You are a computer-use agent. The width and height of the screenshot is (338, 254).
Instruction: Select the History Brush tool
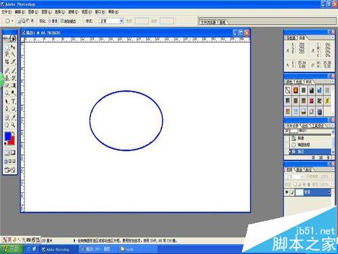point(14,78)
